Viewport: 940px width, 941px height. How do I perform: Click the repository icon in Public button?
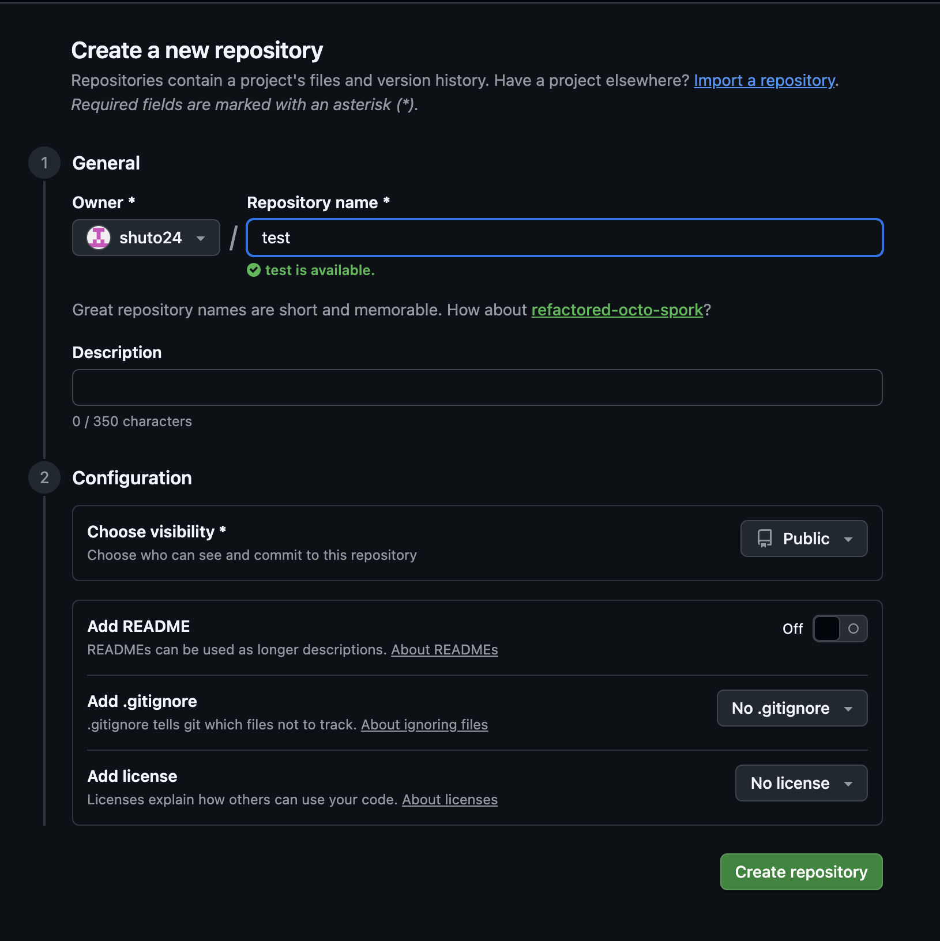(765, 539)
